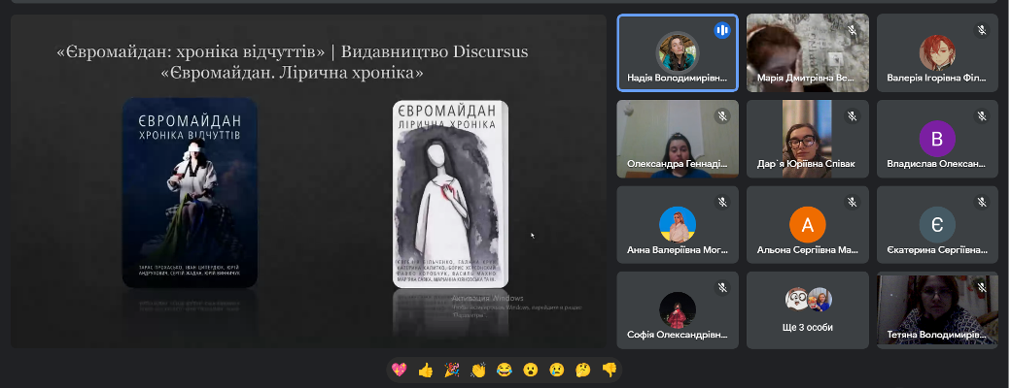Image resolution: width=1011 pixels, height=388 pixels.
Task: Click Альона Сергіївна orange A avatar
Action: pyautogui.click(x=807, y=225)
